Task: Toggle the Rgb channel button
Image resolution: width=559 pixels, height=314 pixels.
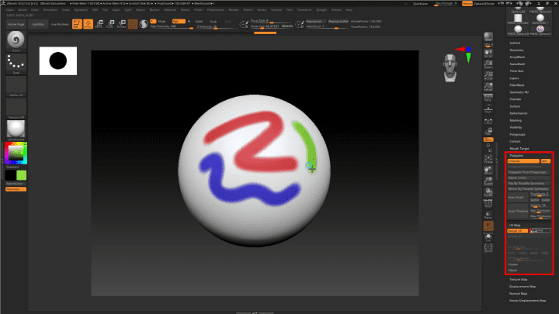Action: (179, 22)
